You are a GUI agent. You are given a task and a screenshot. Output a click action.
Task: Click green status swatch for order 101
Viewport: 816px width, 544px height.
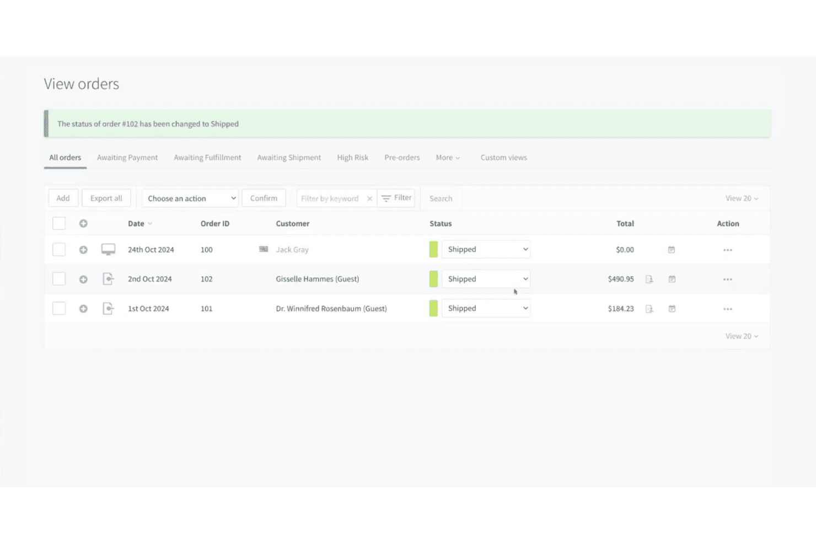click(x=433, y=308)
